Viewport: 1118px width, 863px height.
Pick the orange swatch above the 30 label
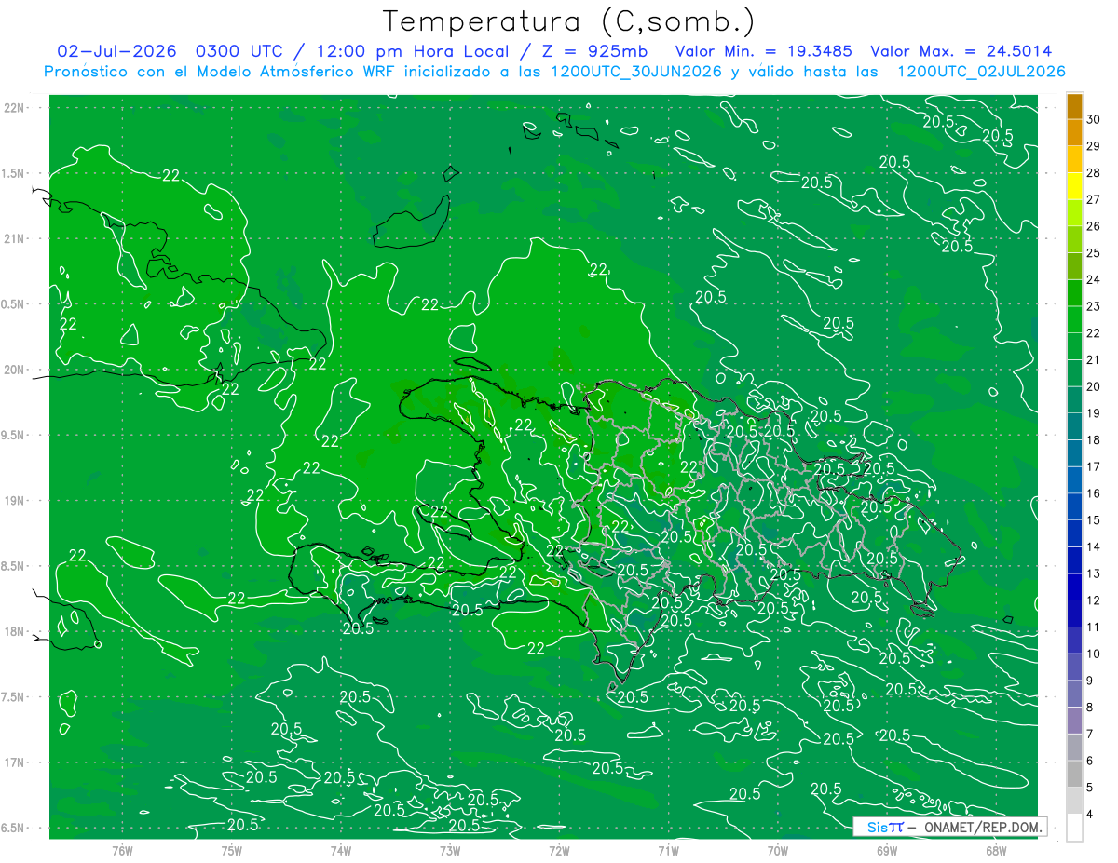tap(1074, 106)
